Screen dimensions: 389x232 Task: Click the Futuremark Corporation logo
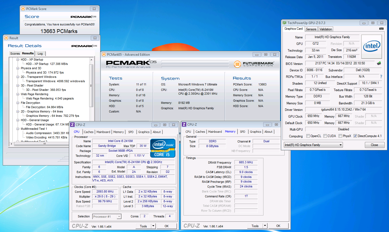click(254, 64)
